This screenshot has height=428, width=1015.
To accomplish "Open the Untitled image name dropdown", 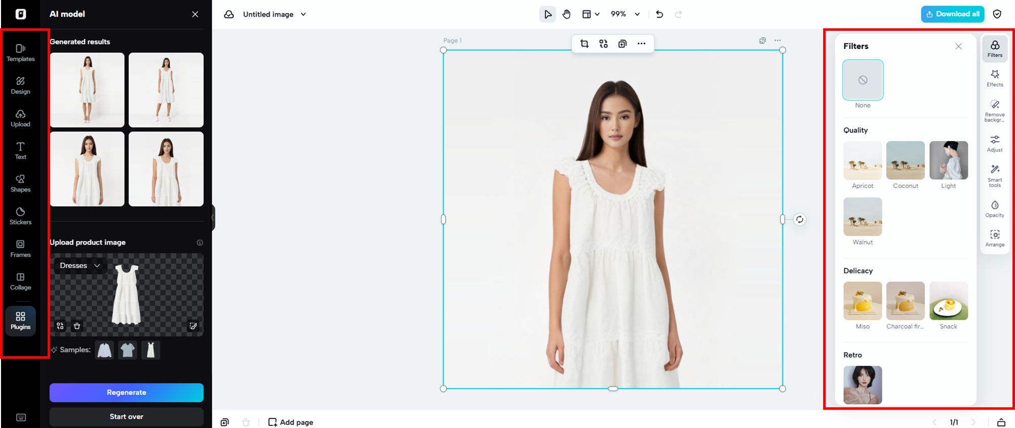I will (x=274, y=14).
